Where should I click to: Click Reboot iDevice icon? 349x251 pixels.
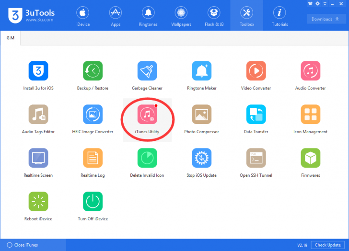tap(38, 202)
